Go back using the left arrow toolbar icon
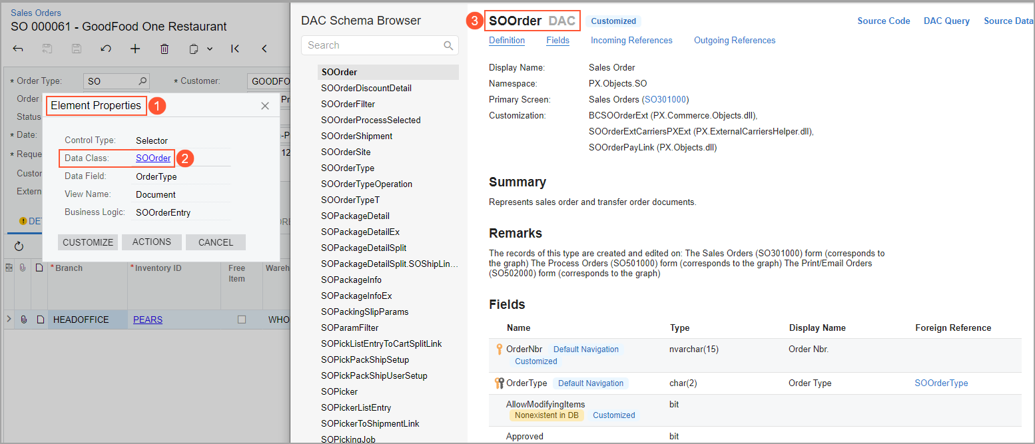 tap(18, 49)
